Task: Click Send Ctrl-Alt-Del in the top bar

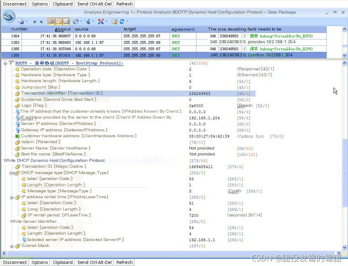Action: click(95, 4)
